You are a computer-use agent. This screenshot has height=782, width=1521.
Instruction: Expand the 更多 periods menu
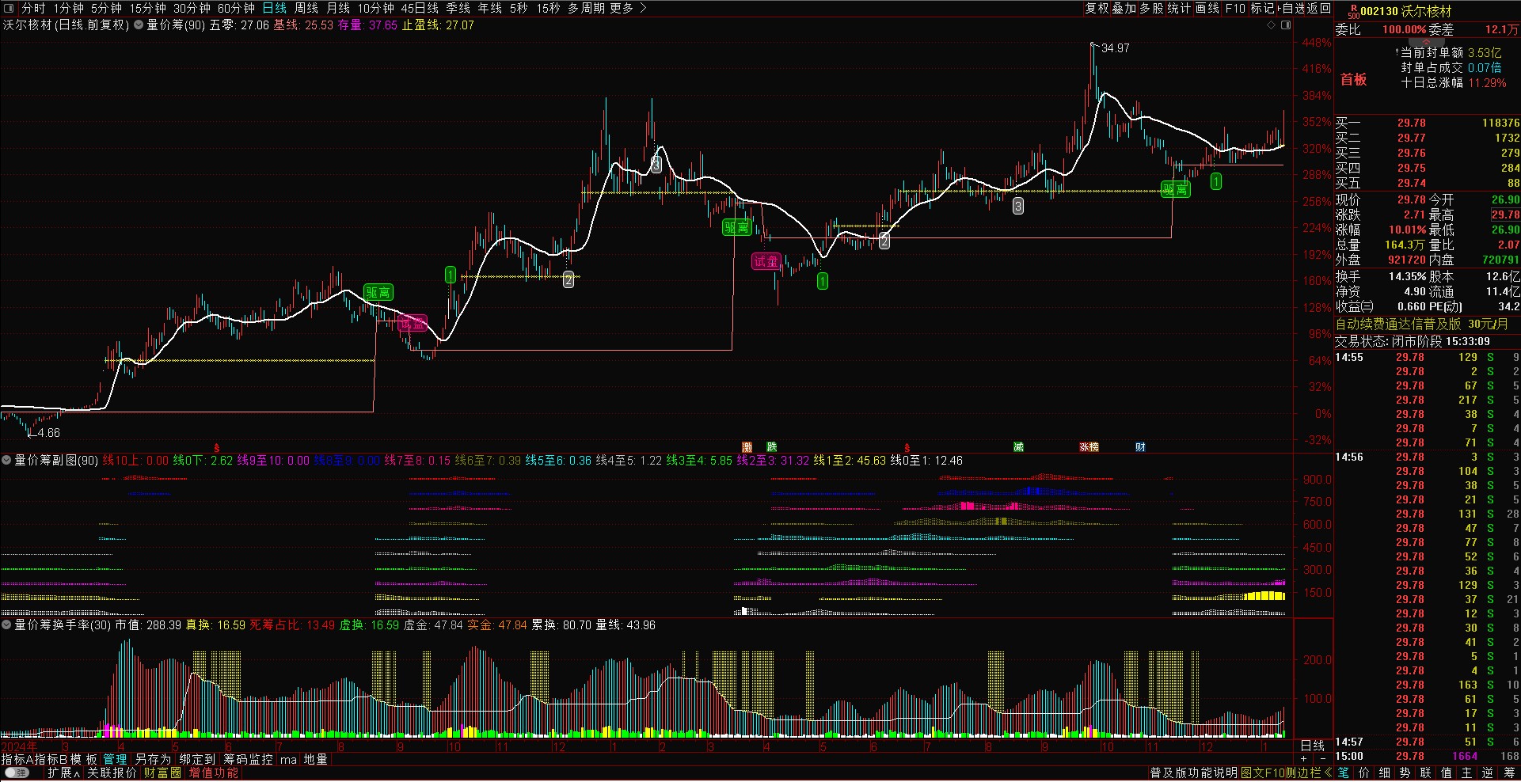[x=628, y=8]
